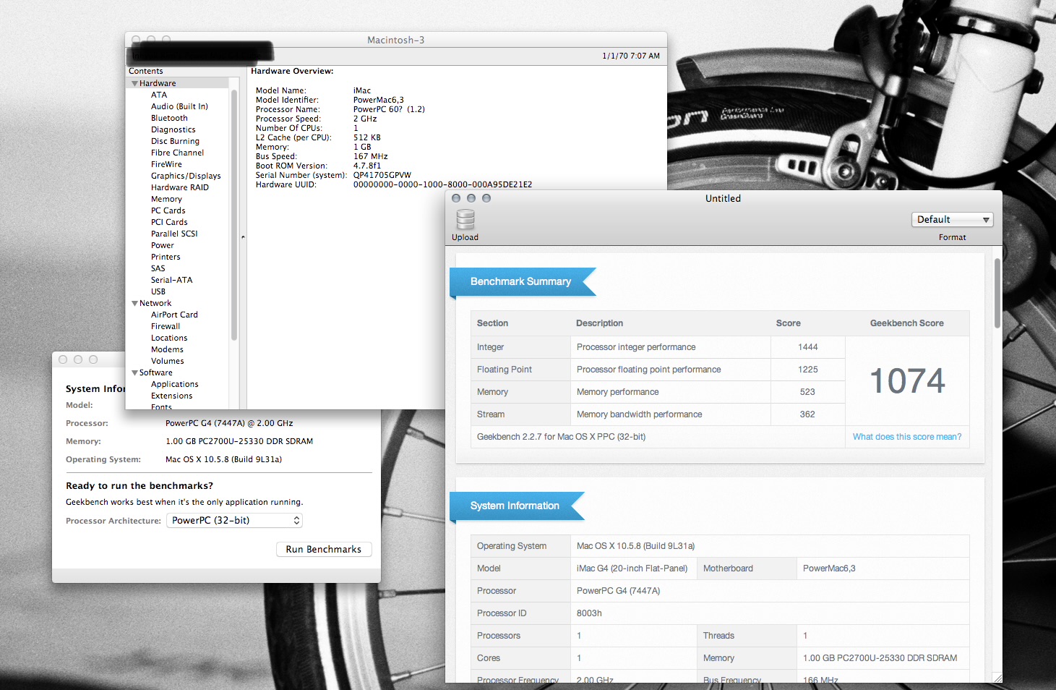Choose Processor Architecture PowerPC (32-bit) dropdown
The width and height of the screenshot is (1056, 690).
235,521
